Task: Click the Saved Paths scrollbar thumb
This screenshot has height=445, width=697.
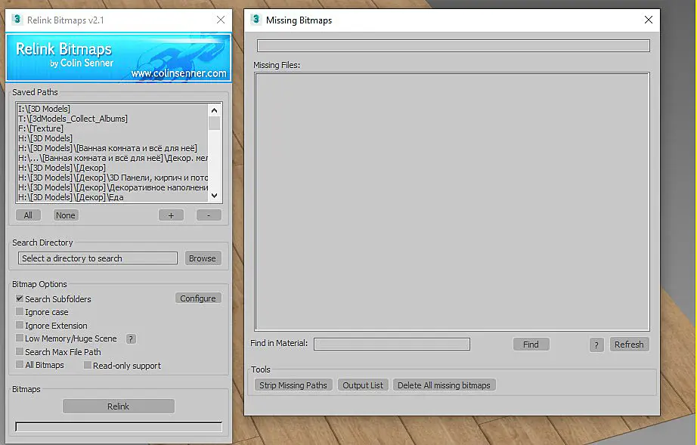Action: tap(214, 123)
